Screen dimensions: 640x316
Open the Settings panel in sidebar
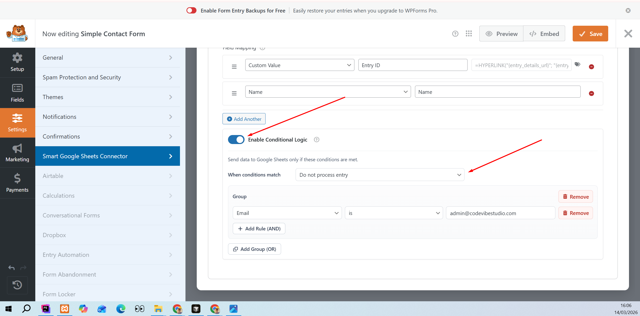[x=17, y=123]
